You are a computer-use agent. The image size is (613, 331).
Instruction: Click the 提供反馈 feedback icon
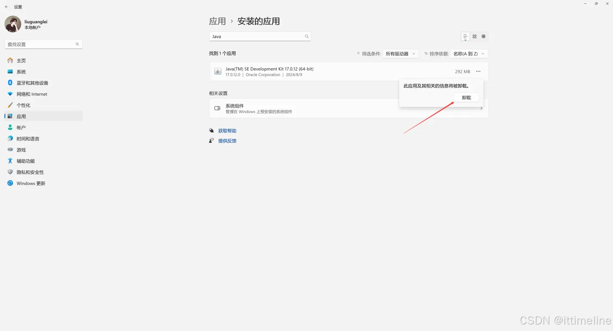click(211, 140)
